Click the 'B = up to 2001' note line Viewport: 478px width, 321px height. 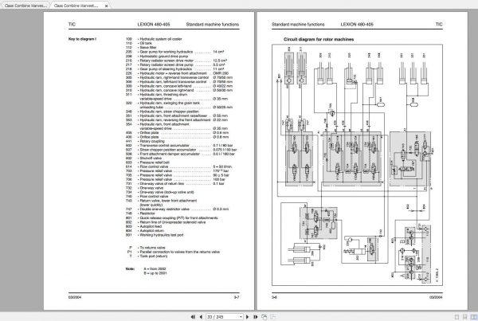point(155,273)
